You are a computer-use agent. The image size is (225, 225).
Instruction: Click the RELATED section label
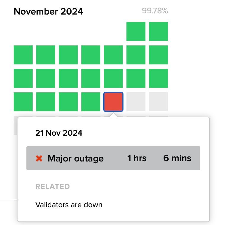(x=53, y=187)
